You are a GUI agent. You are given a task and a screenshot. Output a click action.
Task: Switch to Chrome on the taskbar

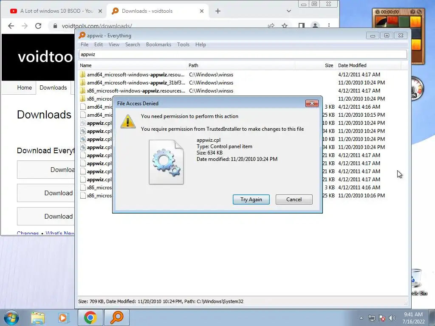pyautogui.click(x=90, y=318)
